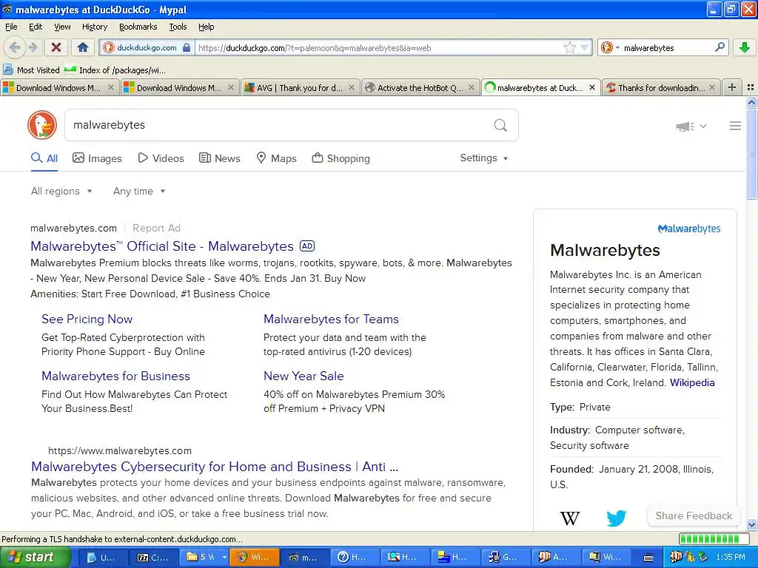This screenshot has width=758, height=568.
Task: Open the Windows Start button
Action: (36, 558)
